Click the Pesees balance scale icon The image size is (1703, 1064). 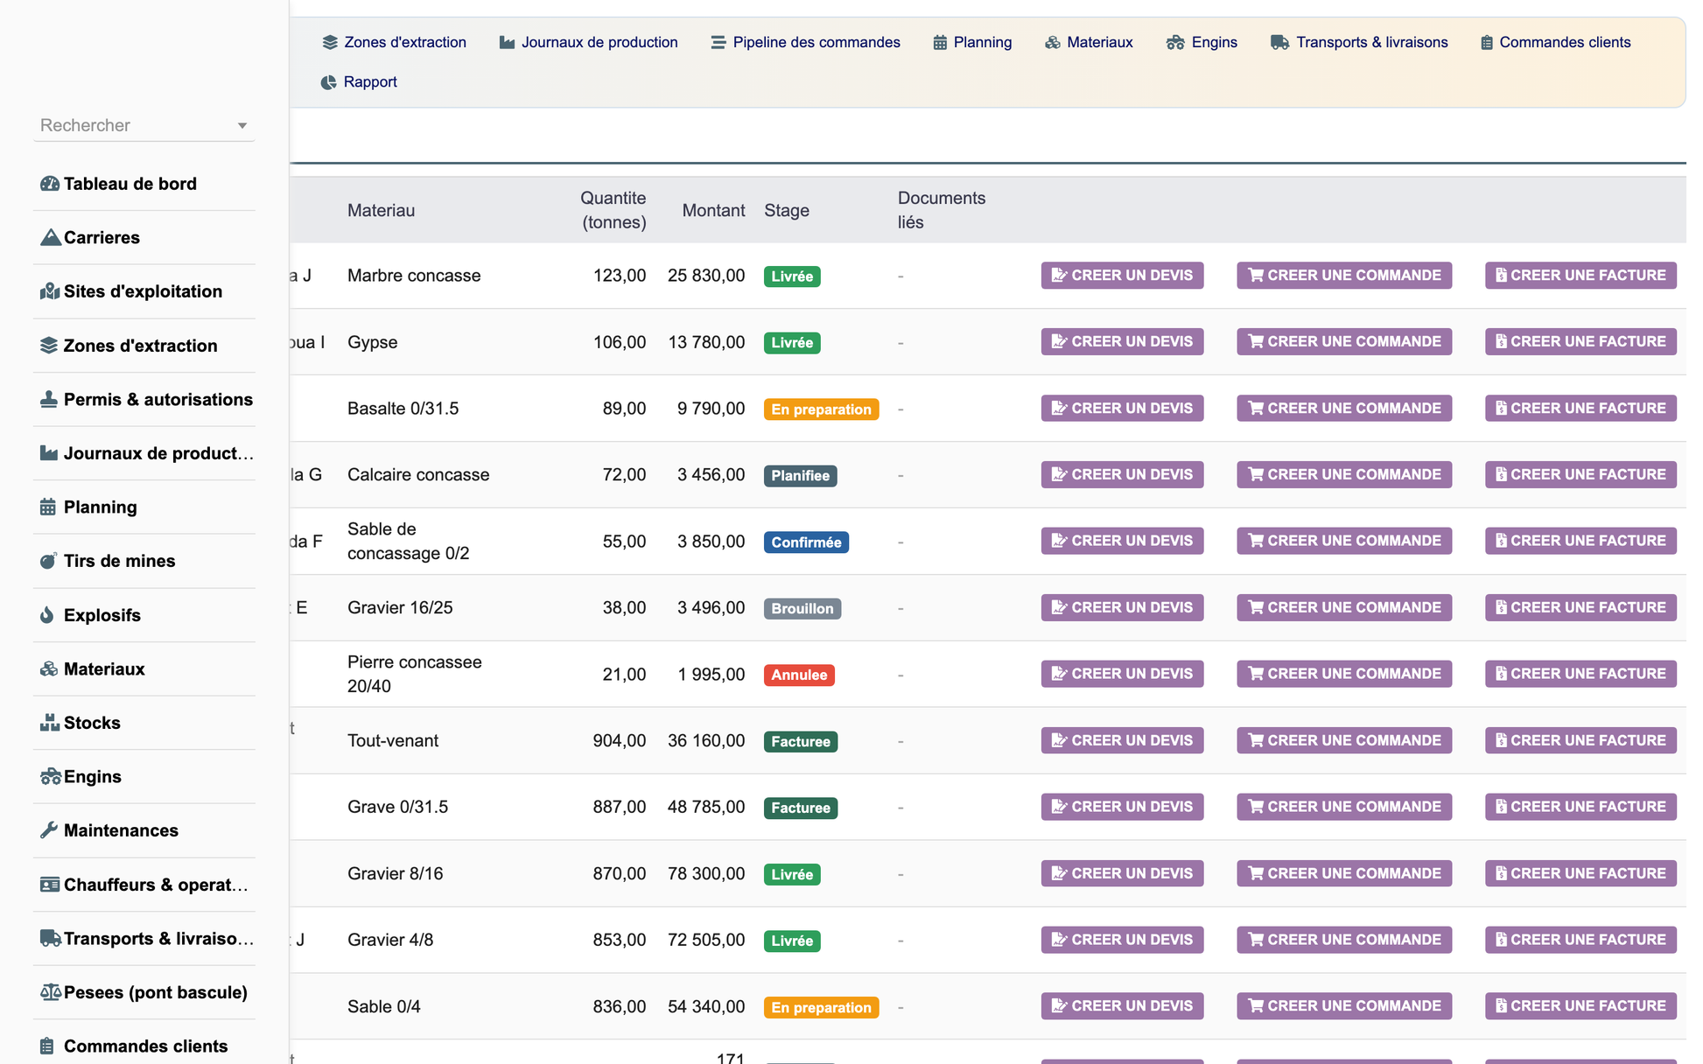pyautogui.click(x=51, y=992)
